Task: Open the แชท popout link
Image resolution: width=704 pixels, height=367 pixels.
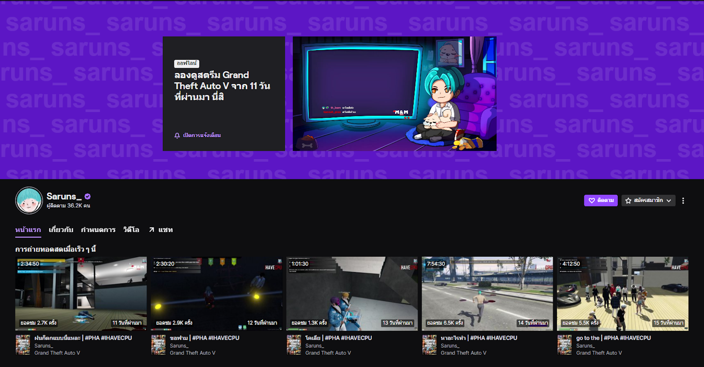Action: point(161,229)
